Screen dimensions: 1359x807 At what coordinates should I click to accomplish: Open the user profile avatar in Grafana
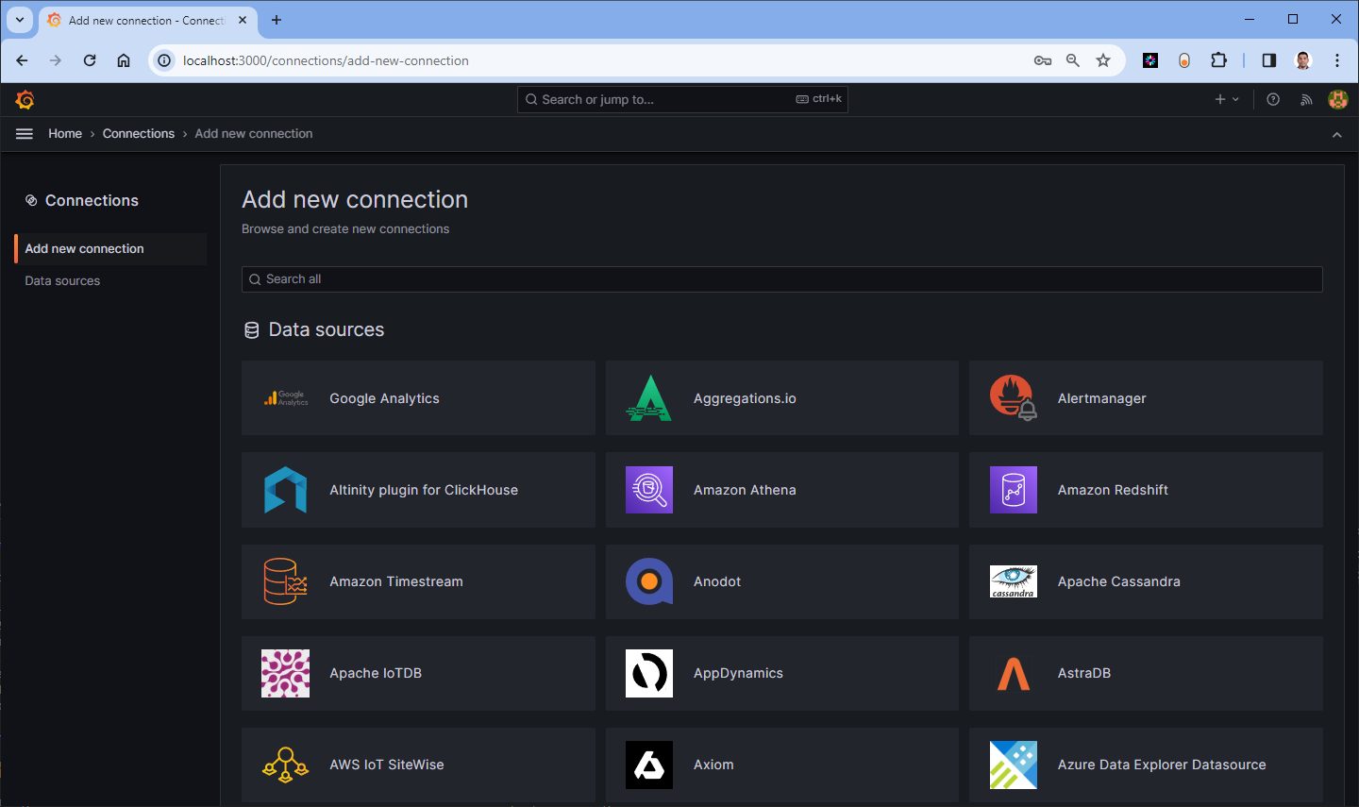point(1338,99)
